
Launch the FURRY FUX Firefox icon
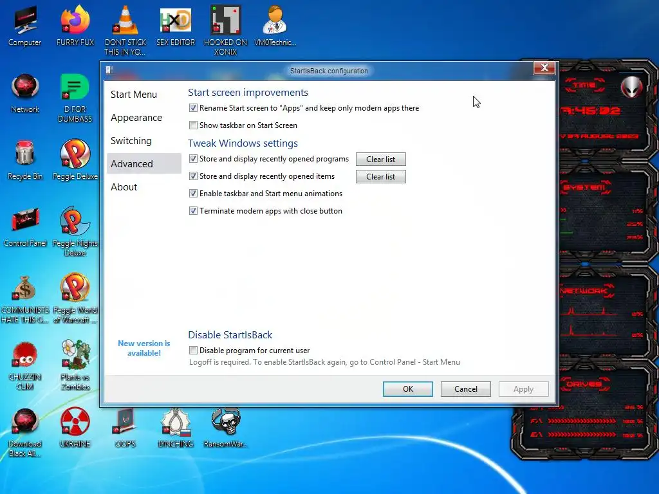click(75, 26)
